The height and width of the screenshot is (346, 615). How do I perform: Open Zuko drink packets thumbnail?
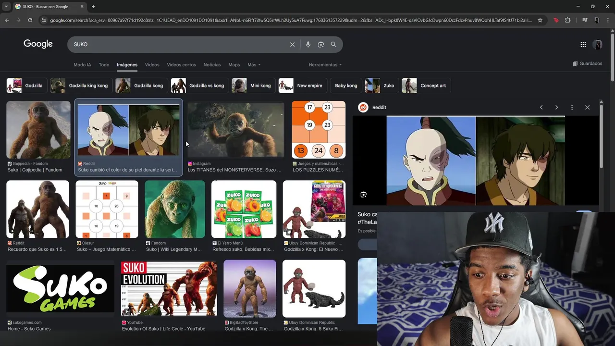pyautogui.click(x=244, y=209)
